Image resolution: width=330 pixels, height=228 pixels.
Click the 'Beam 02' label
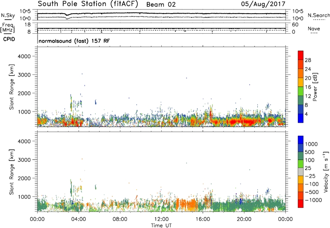[x=161, y=5]
